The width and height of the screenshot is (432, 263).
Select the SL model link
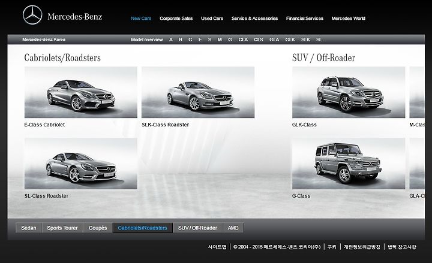tap(319, 40)
